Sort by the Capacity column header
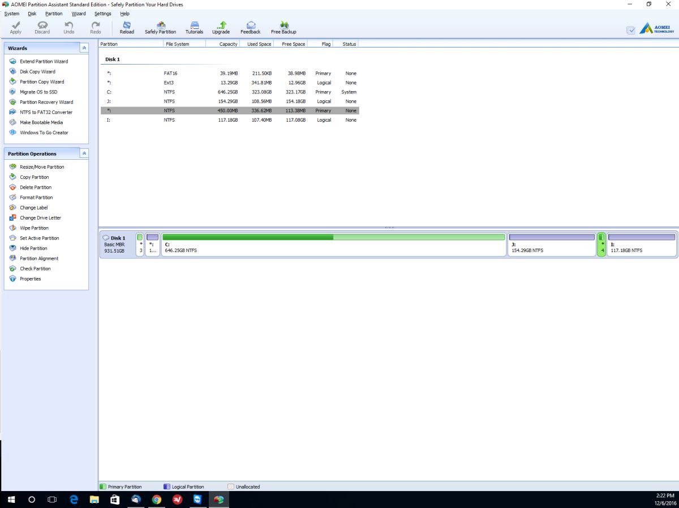This screenshot has width=679, height=508. pos(223,44)
